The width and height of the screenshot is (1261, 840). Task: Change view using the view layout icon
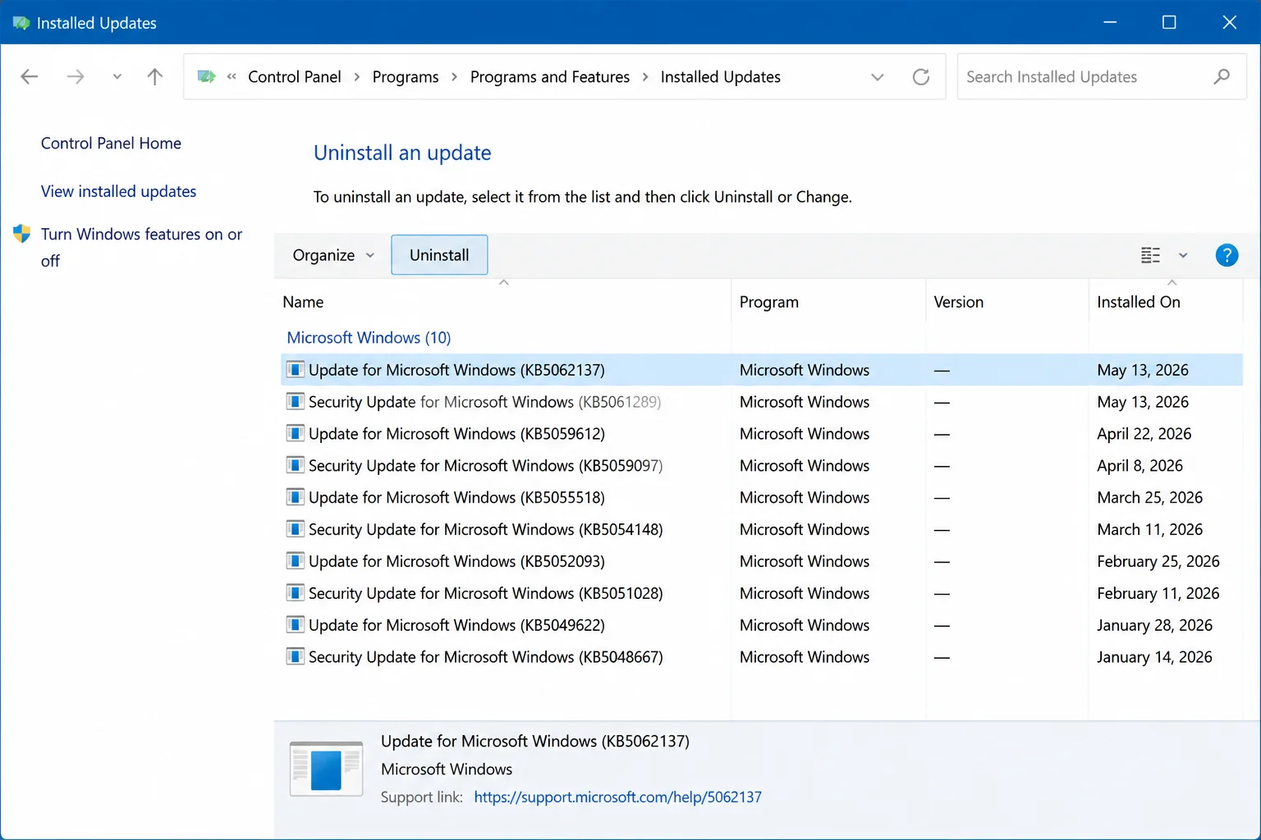coord(1150,255)
